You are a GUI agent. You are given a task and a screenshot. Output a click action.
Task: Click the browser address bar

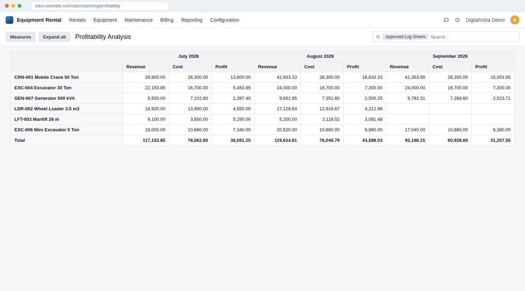pos(100,6)
